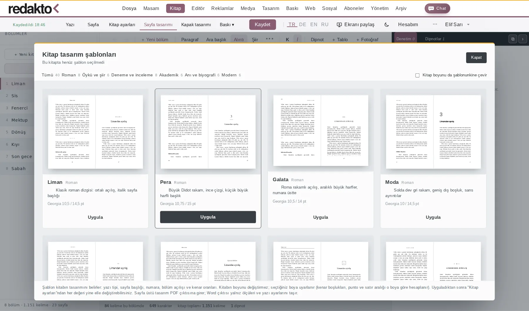The width and height of the screenshot is (529, 311).
Task: Switch to the Sayfa tasarımı tab
Action: pos(158,25)
